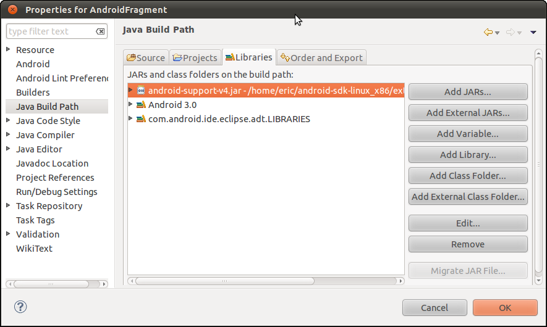547x327 pixels.
Task: Click the forward navigation arrow icon
Action: (x=510, y=32)
